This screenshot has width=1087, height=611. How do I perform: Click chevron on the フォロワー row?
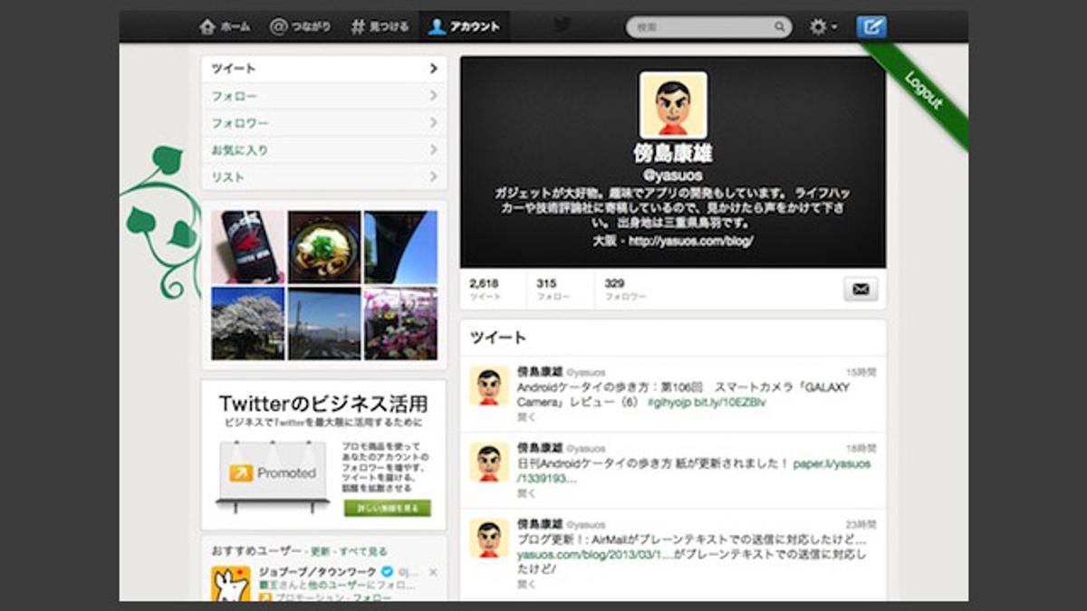(434, 122)
